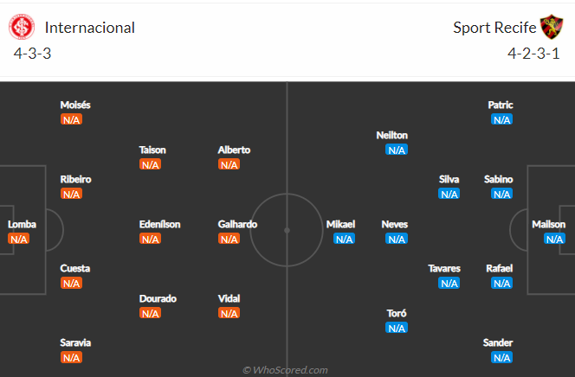Select Taison's orange N/A badge
Image resolution: width=575 pixels, height=377 pixels.
(x=151, y=164)
